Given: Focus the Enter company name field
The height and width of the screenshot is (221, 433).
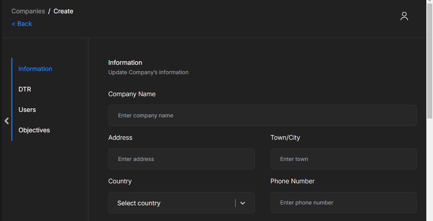Looking at the screenshot, I should point(262,115).
